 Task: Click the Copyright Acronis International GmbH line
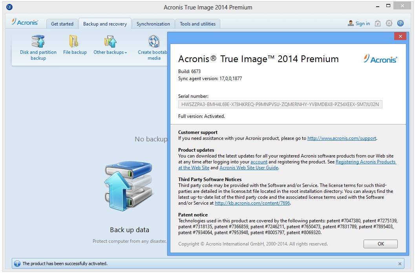[x=253, y=244]
